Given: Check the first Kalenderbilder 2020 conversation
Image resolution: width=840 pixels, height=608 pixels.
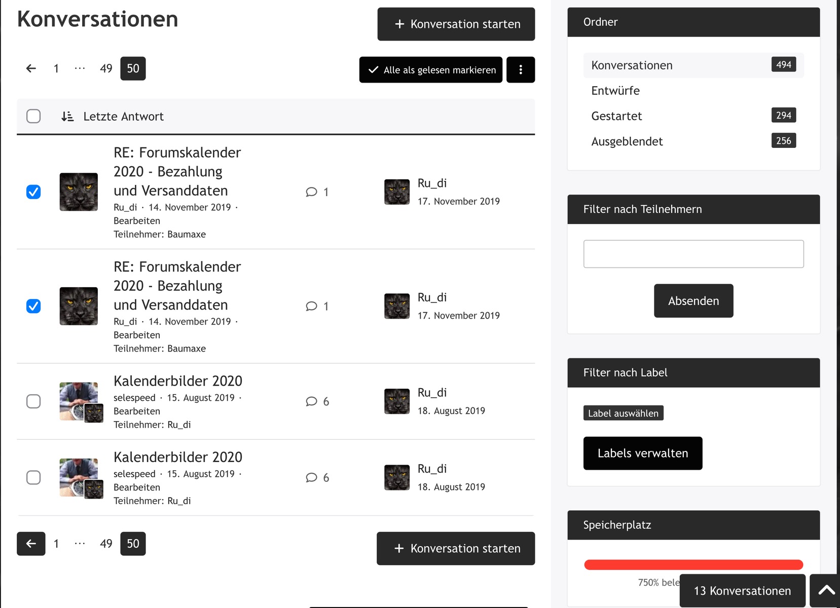Looking at the screenshot, I should [33, 402].
